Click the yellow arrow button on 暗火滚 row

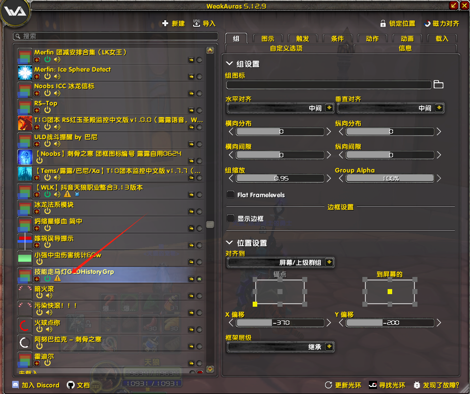pos(192,296)
